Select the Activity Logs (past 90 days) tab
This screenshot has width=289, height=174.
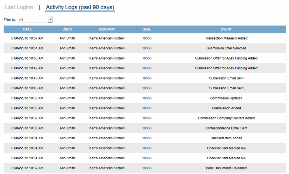pos(80,7)
